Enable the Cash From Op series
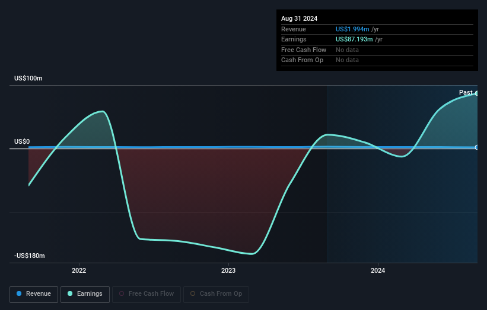The width and height of the screenshot is (487, 310). [x=216, y=294]
